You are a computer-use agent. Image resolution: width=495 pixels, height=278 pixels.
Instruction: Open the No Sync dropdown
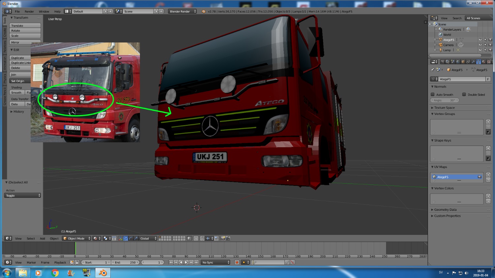[215, 262]
